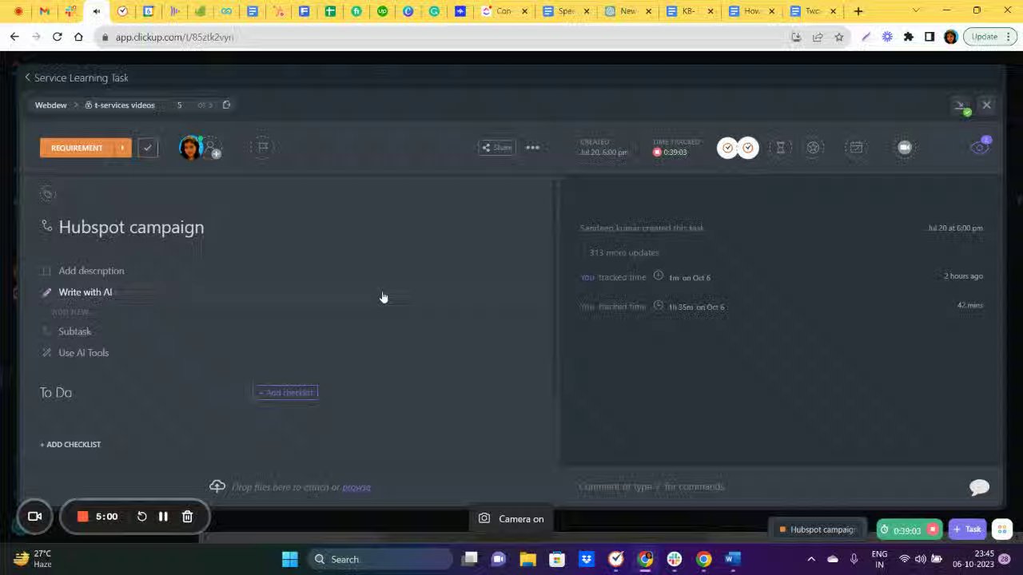Stop the time tracker showing 0:39:03

pyautogui.click(x=658, y=152)
